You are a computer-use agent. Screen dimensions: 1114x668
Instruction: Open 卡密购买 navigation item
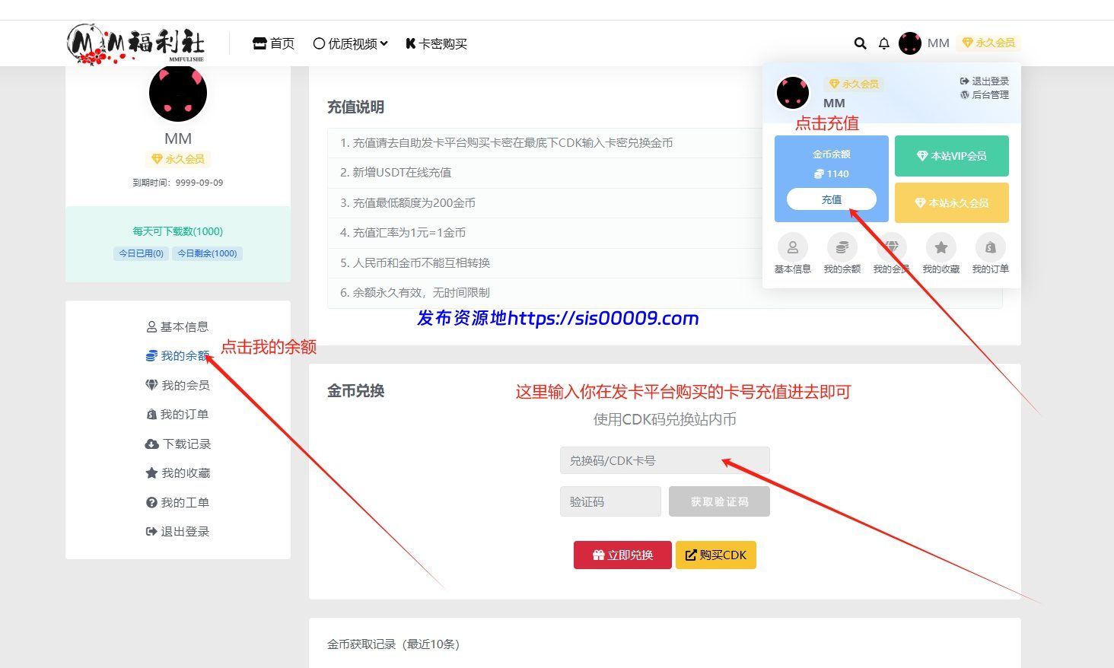tap(436, 43)
